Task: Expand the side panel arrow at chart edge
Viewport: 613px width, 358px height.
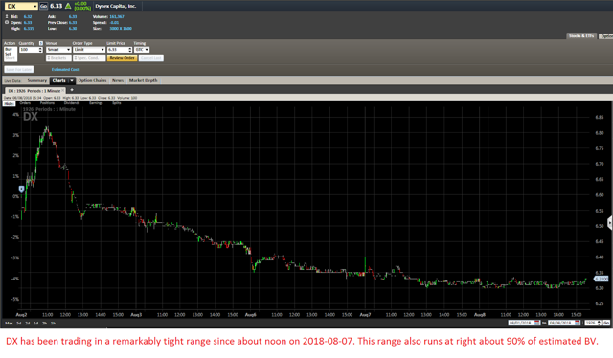Action: coord(610,223)
